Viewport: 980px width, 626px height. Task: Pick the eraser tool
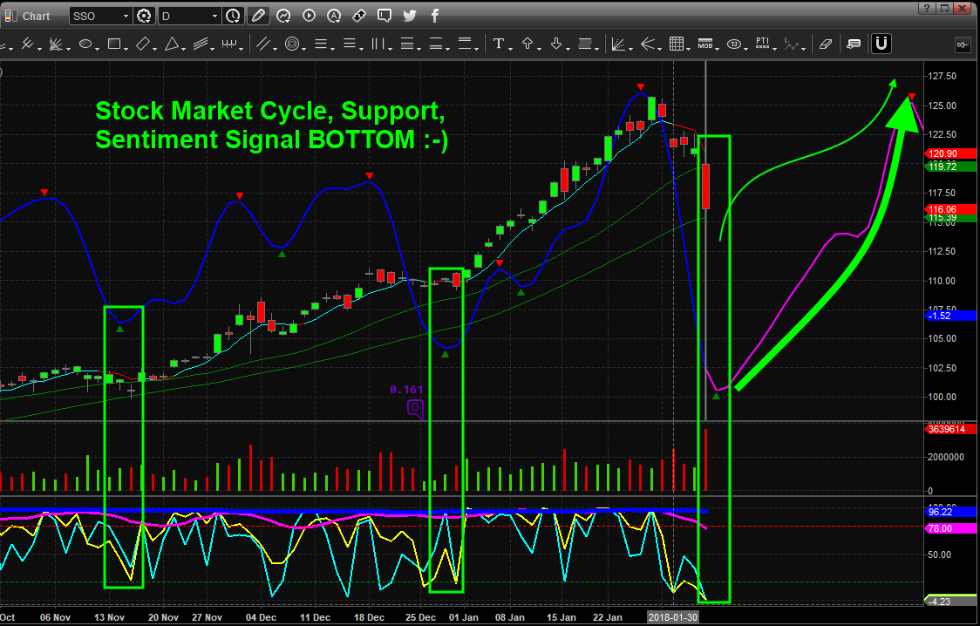[825, 44]
